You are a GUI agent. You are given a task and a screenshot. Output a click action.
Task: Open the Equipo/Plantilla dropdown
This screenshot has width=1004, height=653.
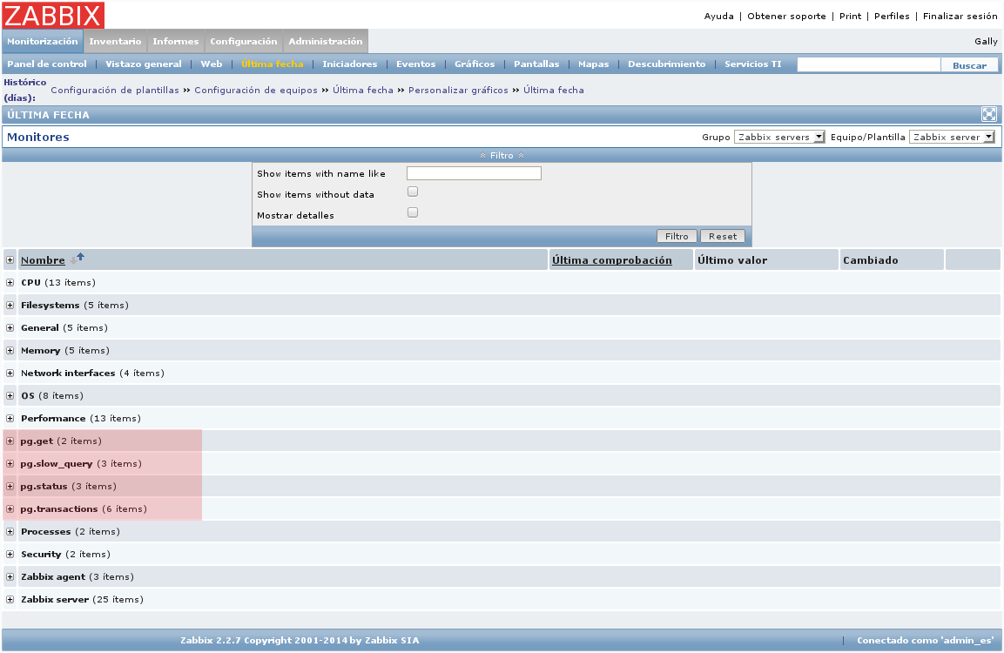point(952,137)
